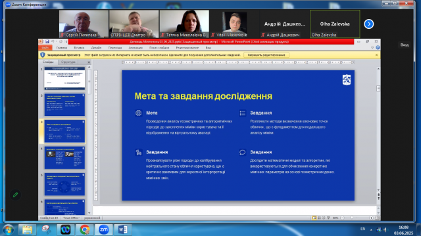Switch to the Структура pane tab
This screenshot has height=236, width=421.
point(68,62)
